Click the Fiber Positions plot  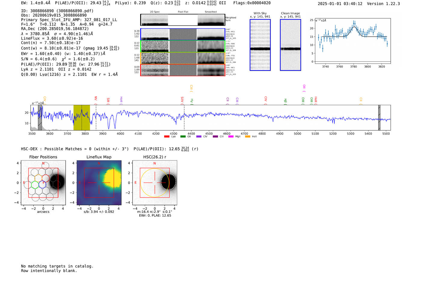tap(43, 182)
